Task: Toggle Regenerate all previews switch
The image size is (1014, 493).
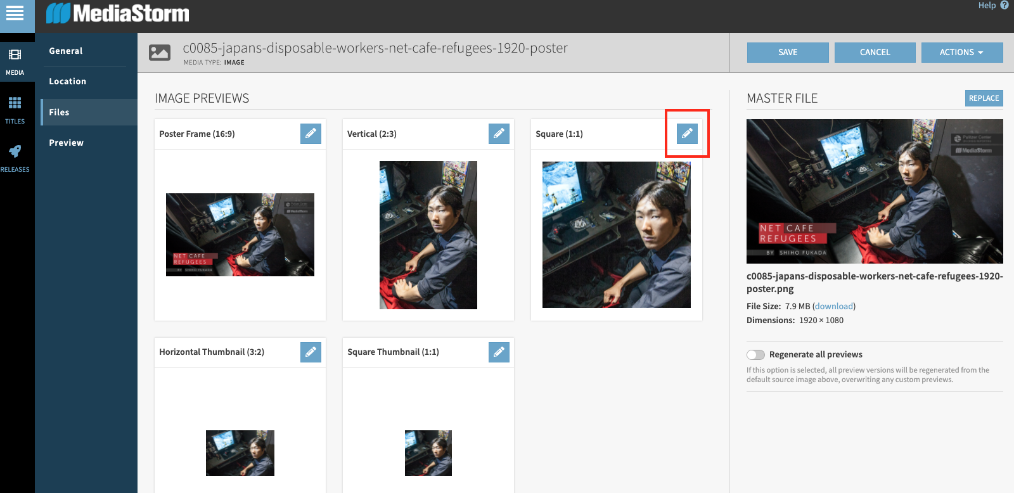Action: (755, 355)
